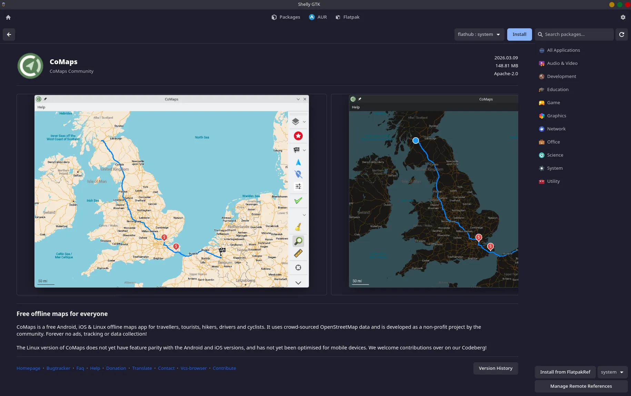Go to the home page icon
Image resolution: width=631 pixels, height=396 pixels.
8,17
